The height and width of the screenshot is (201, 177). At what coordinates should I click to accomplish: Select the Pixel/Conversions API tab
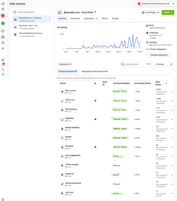click(x=68, y=71)
